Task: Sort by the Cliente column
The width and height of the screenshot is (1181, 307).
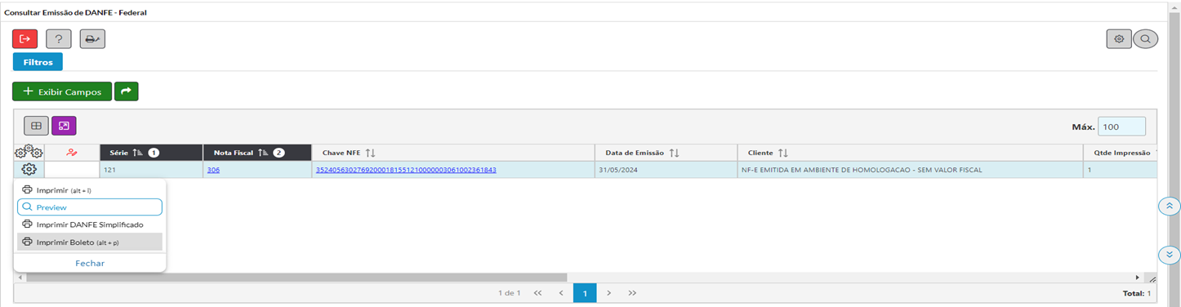Action: pos(910,153)
